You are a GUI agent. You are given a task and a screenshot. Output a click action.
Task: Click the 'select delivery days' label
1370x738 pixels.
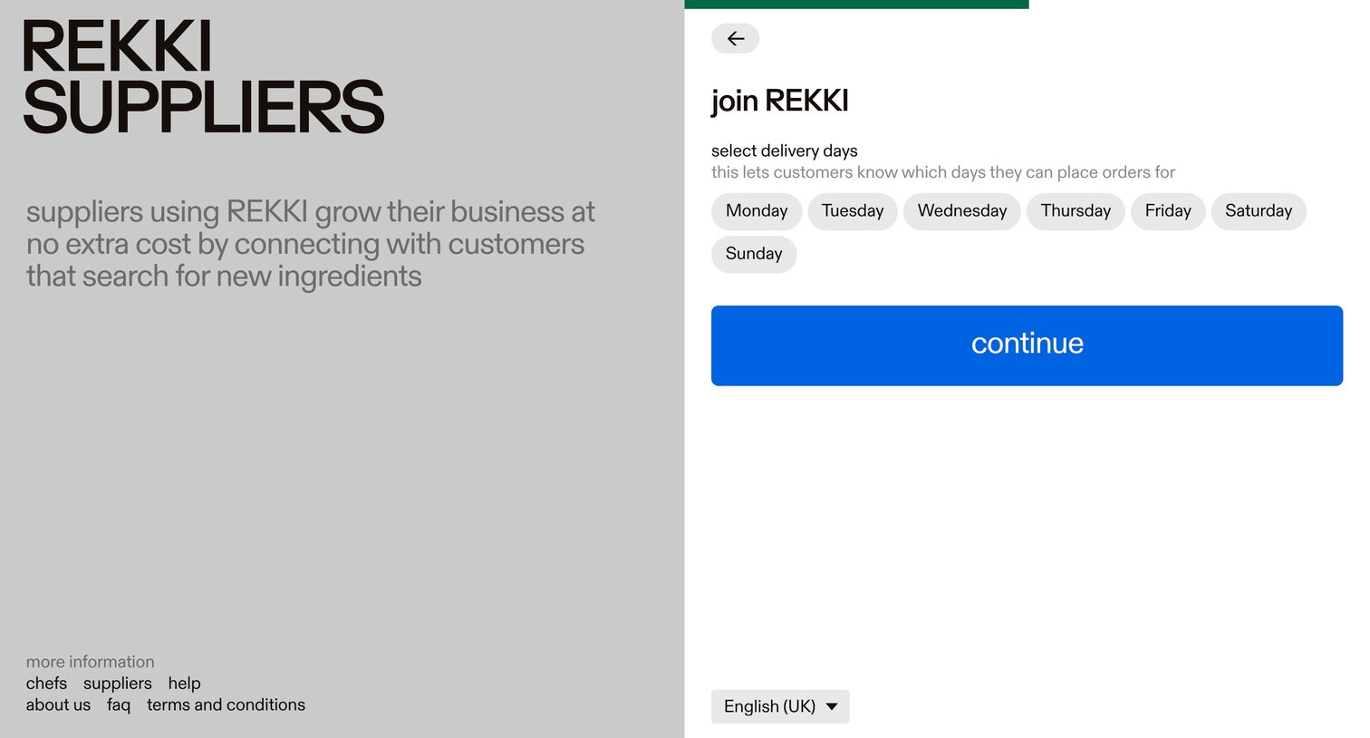tap(784, 151)
